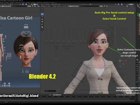This screenshot has width=140, height=105.
Task: Select the Annotate pencil tool
Action: click(x=42, y=24)
